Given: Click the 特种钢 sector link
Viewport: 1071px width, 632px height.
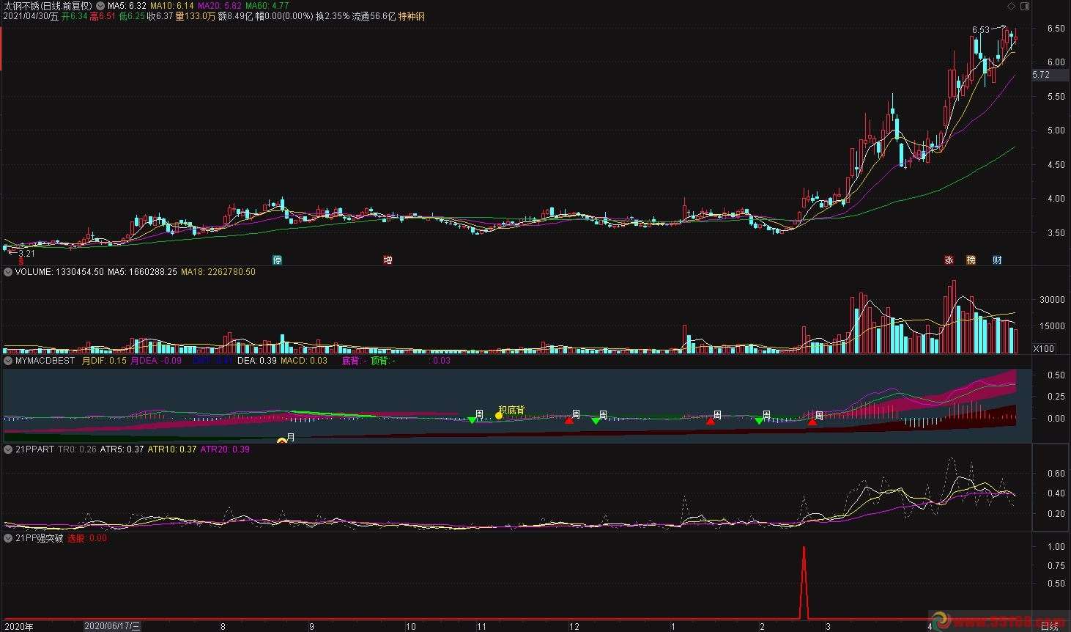Looking at the screenshot, I should tap(411, 16).
